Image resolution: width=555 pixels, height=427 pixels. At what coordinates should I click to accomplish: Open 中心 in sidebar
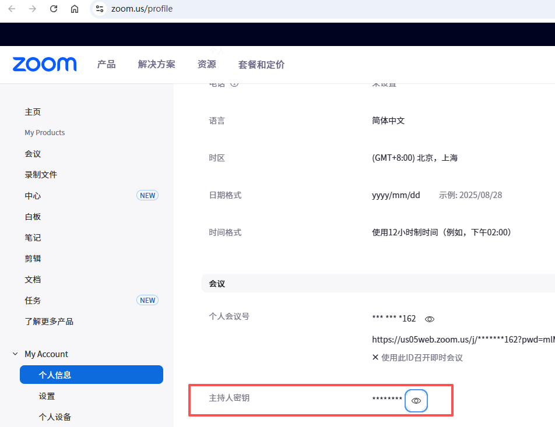[33, 196]
